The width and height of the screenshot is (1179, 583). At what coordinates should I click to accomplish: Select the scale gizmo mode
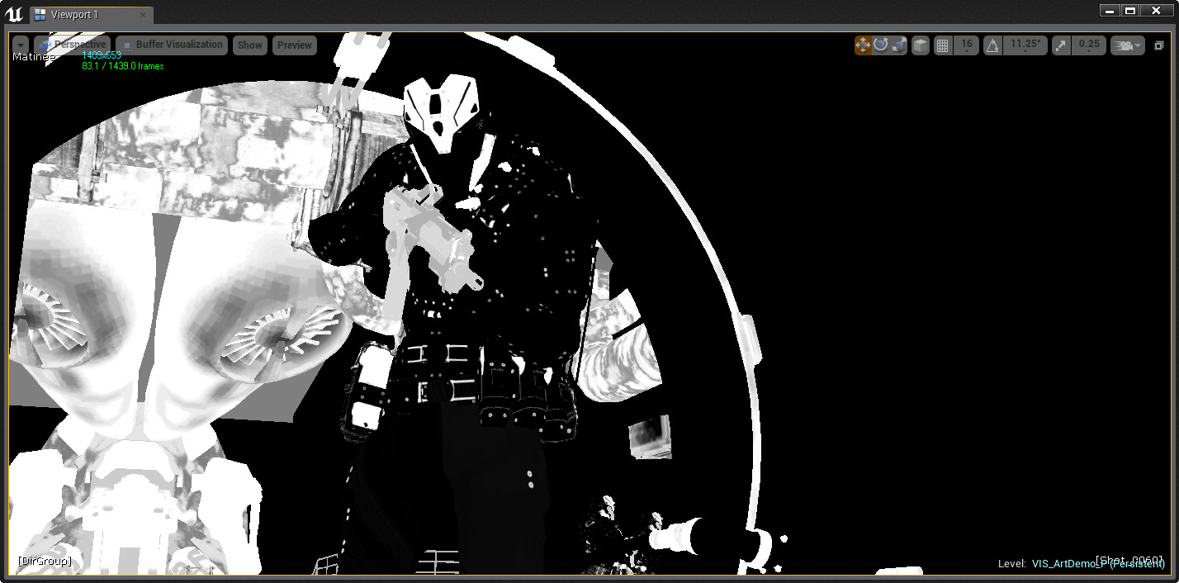click(x=899, y=45)
